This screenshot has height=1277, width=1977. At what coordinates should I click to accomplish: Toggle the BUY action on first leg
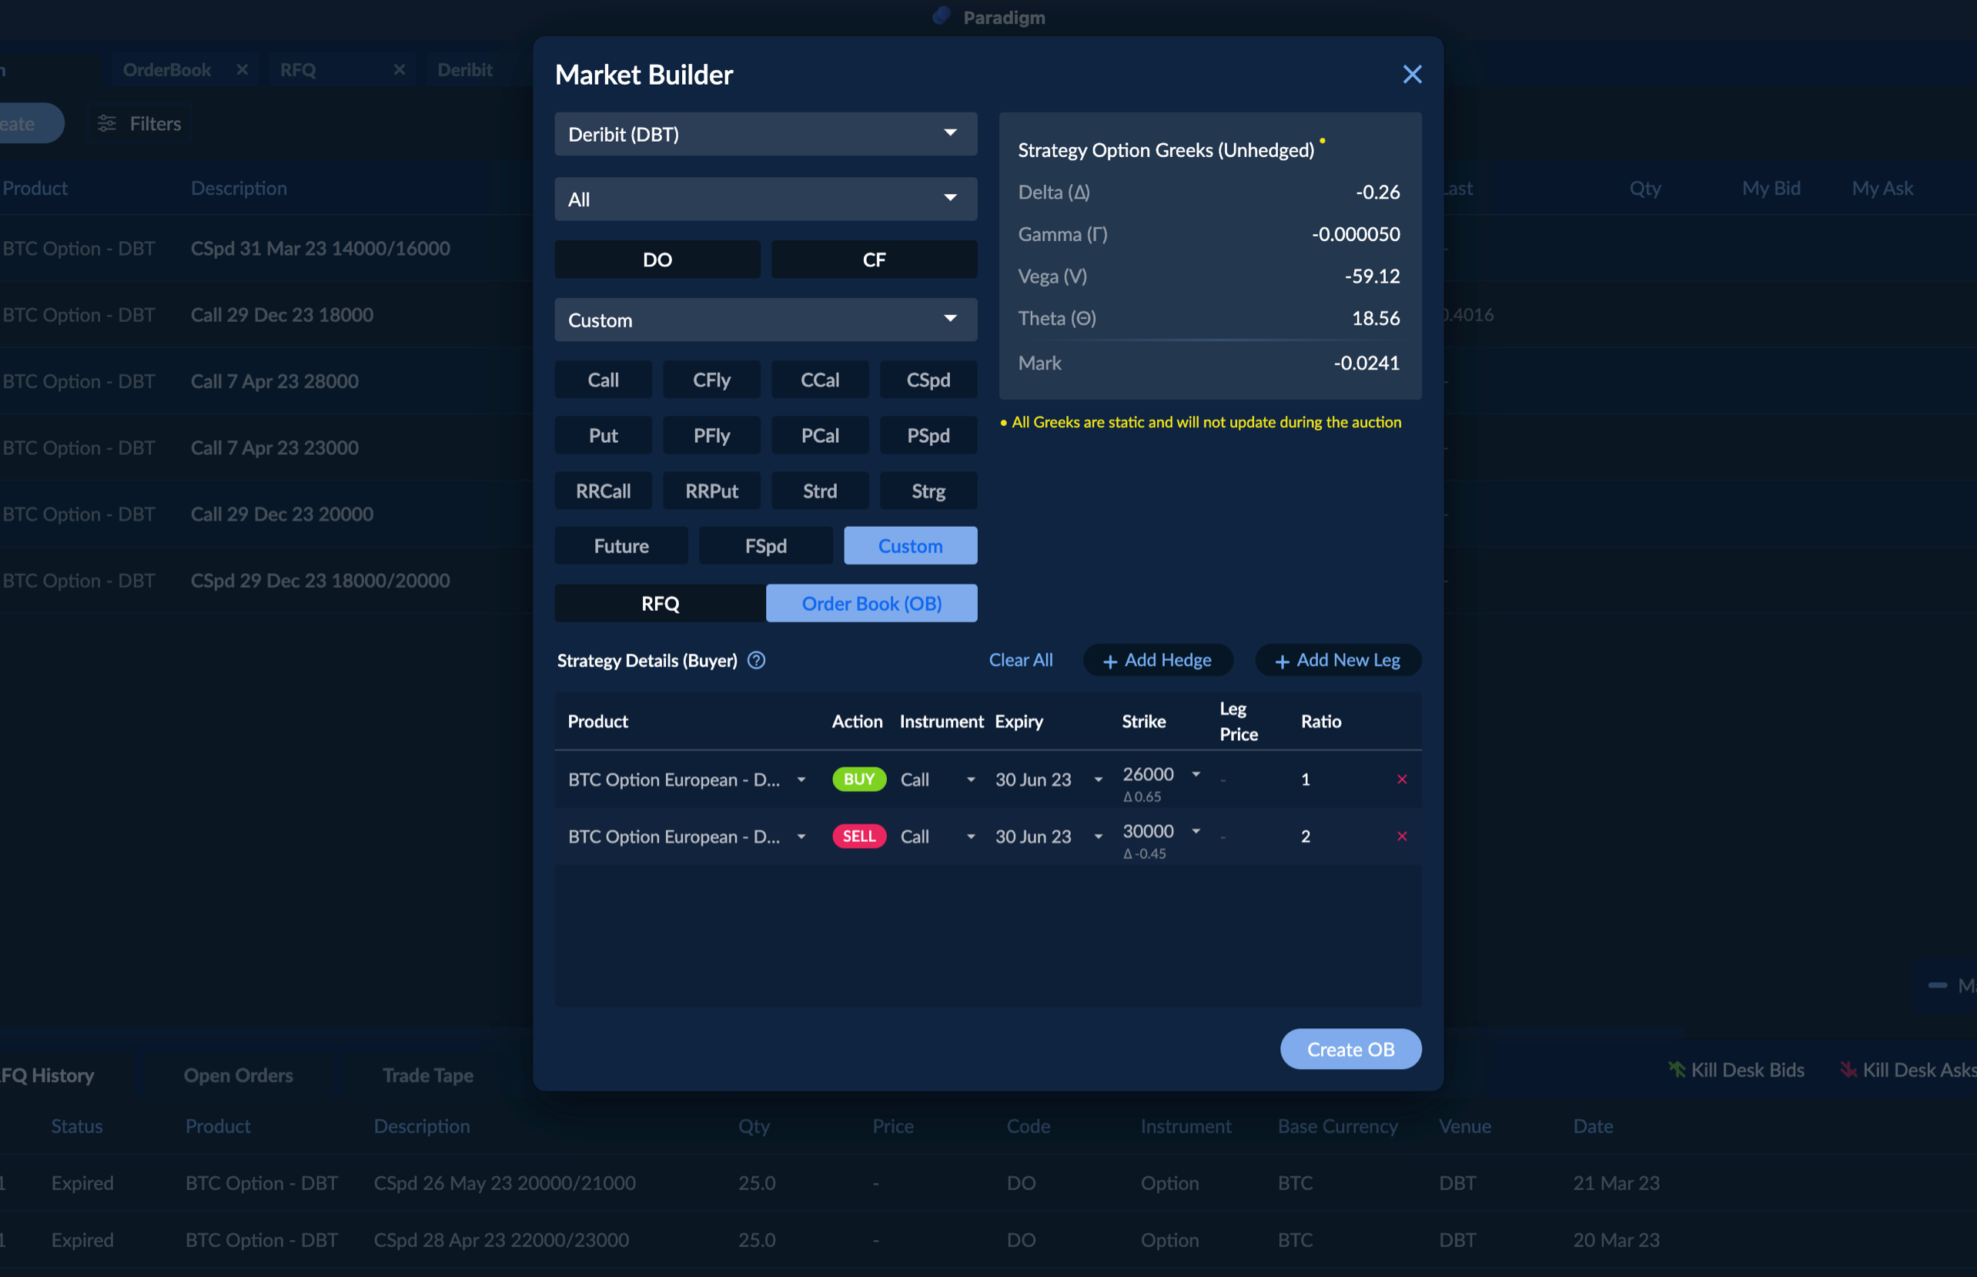[x=858, y=779]
